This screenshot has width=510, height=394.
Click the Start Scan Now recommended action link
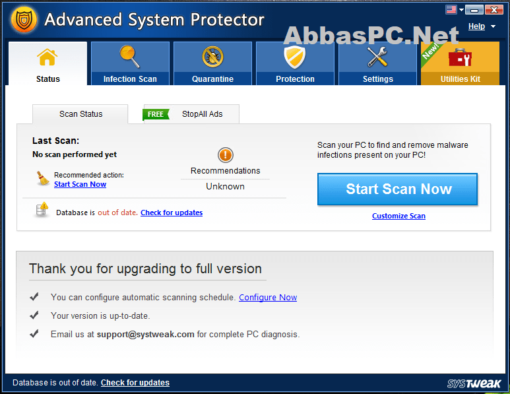[80, 185]
